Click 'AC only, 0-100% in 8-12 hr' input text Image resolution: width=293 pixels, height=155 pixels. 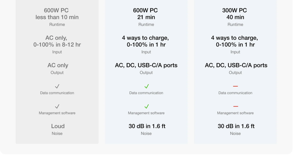point(57,41)
